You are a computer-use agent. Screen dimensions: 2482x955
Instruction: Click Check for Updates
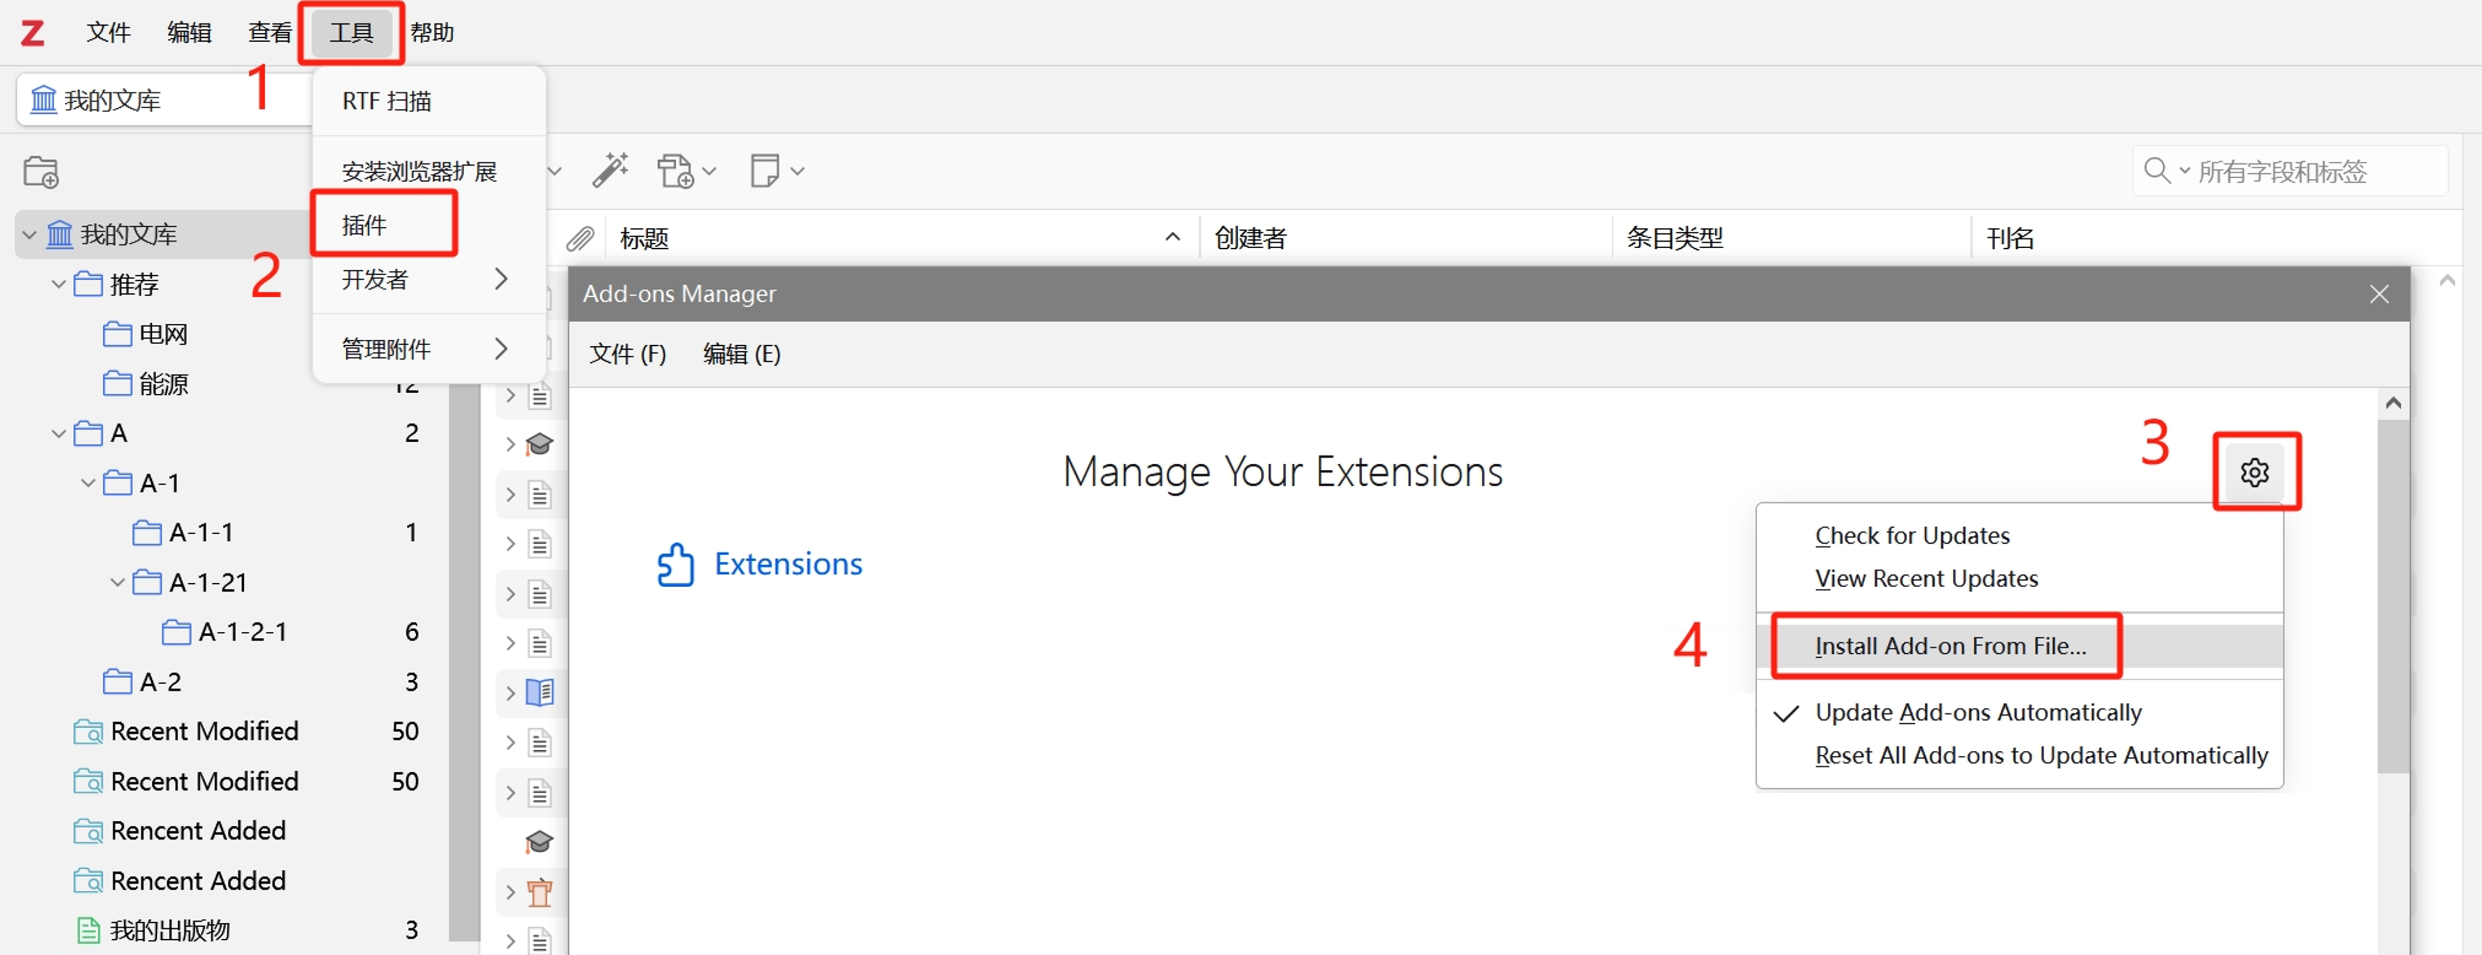coord(1912,536)
